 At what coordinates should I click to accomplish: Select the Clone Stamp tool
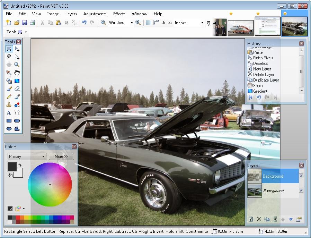(x=9, y=105)
